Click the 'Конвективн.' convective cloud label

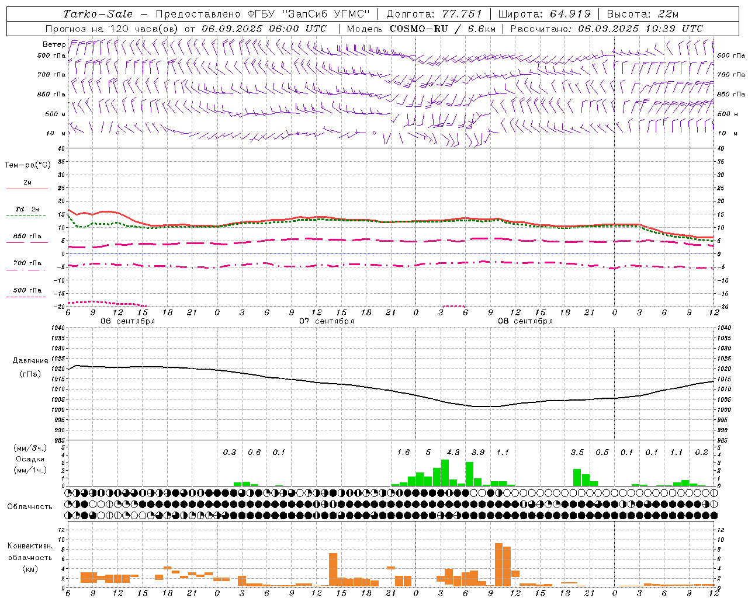tap(30, 546)
